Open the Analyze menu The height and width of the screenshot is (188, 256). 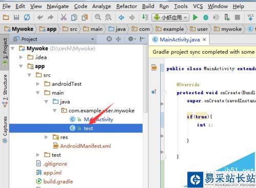pyautogui.click(x=101, y=6)
